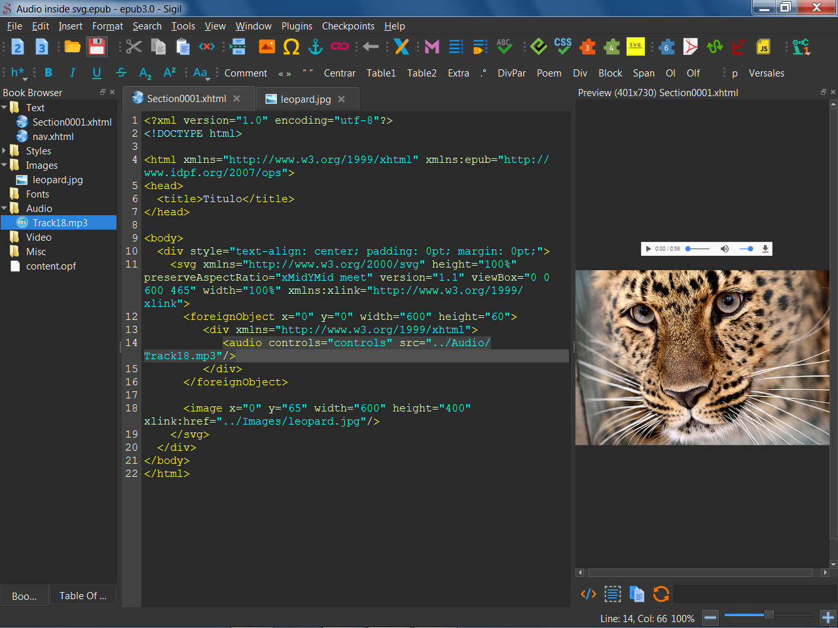Insert special character with Omega icon
838x628 pixels.
point(291,46)
